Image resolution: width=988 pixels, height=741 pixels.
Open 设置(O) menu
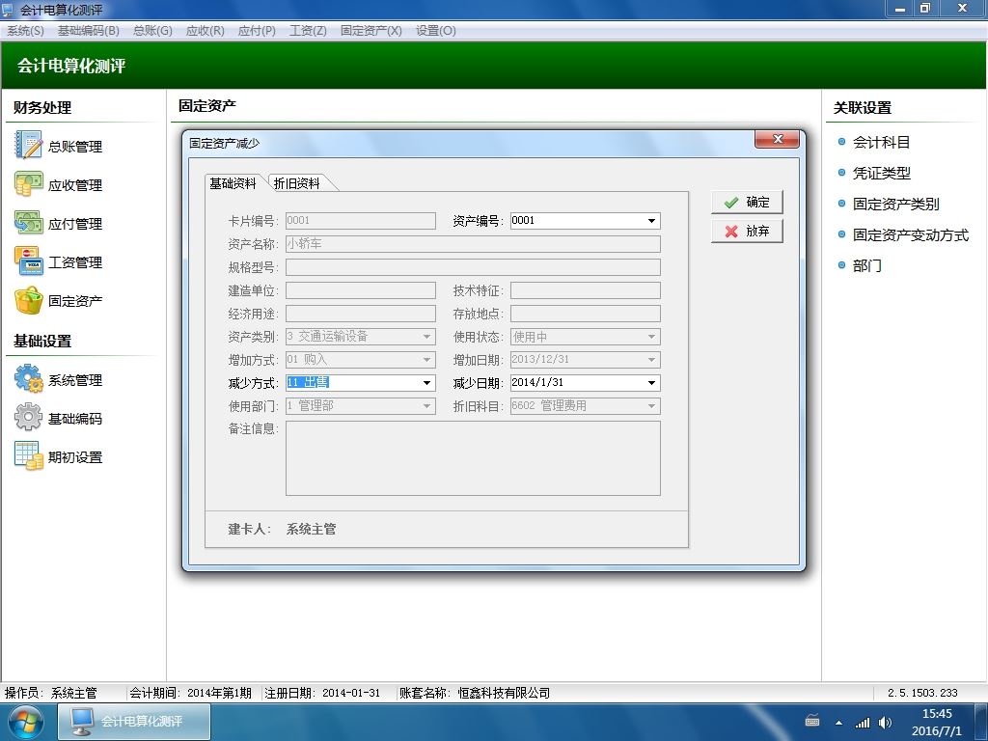point(435,30)
